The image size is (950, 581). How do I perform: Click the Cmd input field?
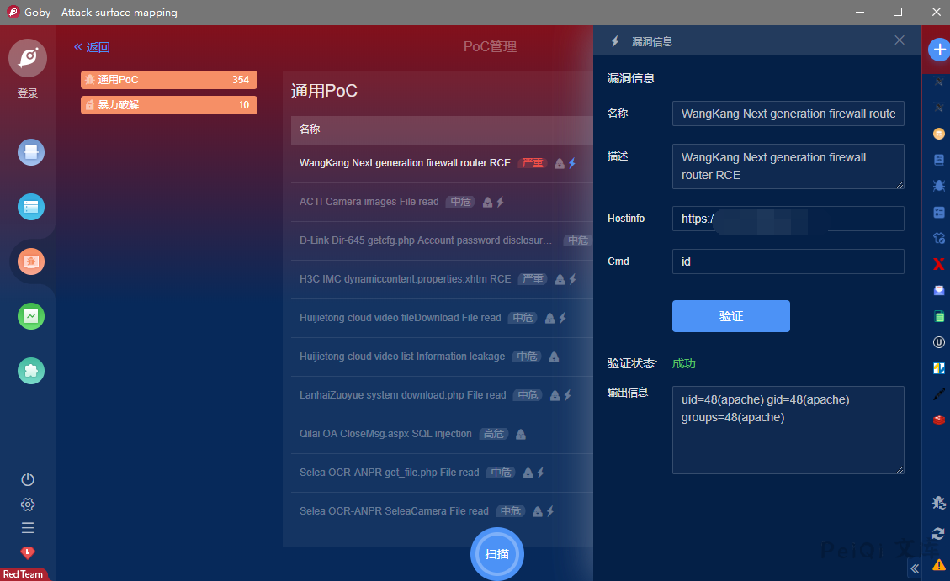point(788,261)
